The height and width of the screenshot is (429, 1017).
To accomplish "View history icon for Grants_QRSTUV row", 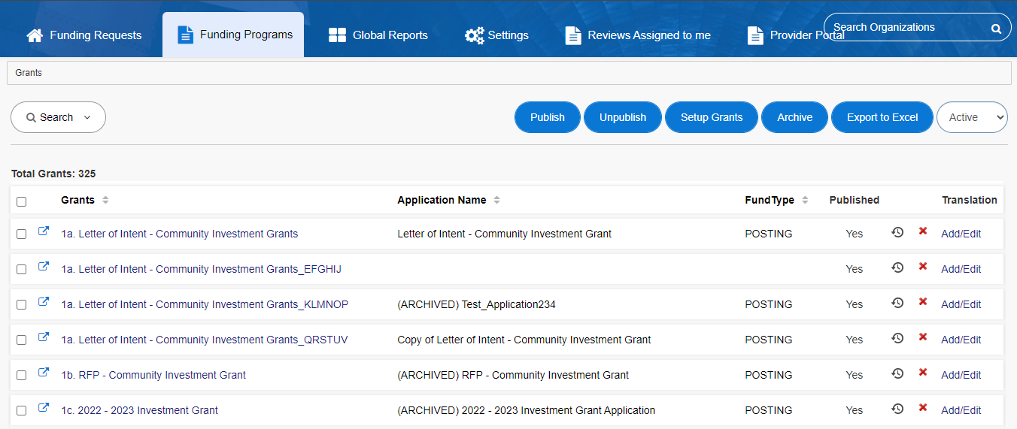I will click(897, 339).
